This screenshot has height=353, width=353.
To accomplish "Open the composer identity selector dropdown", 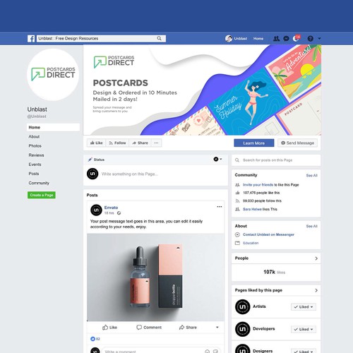I will (x=217, y=160).
